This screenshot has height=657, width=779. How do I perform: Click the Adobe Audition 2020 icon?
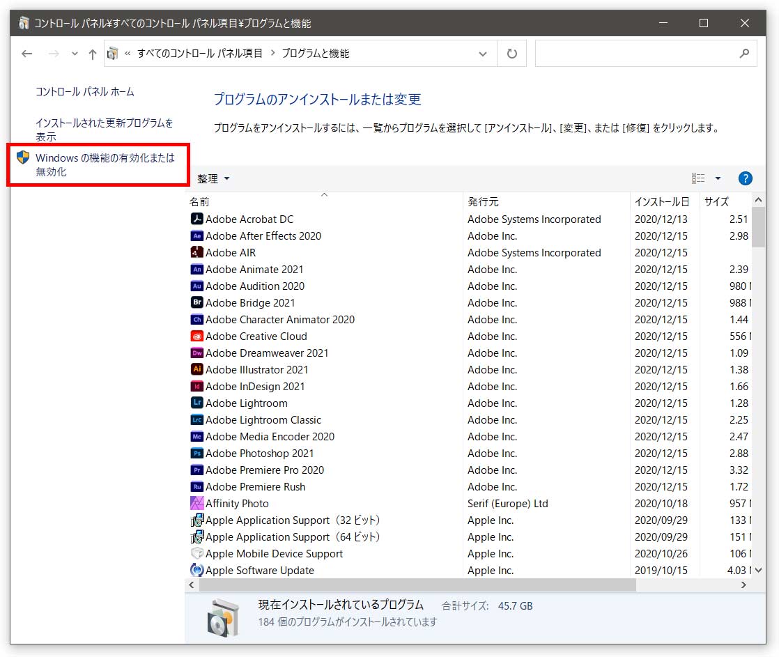pos(196,286)
